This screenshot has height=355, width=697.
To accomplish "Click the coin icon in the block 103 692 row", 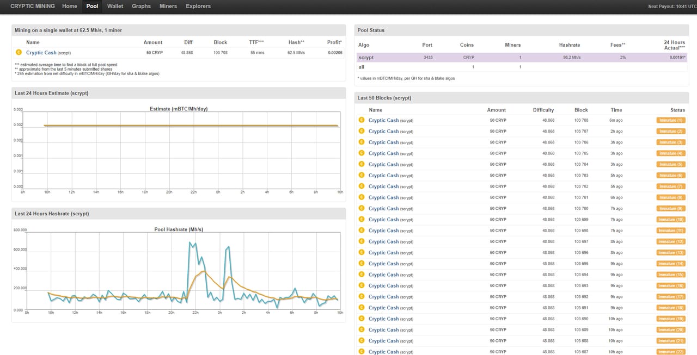I will [x=361, y=296].
